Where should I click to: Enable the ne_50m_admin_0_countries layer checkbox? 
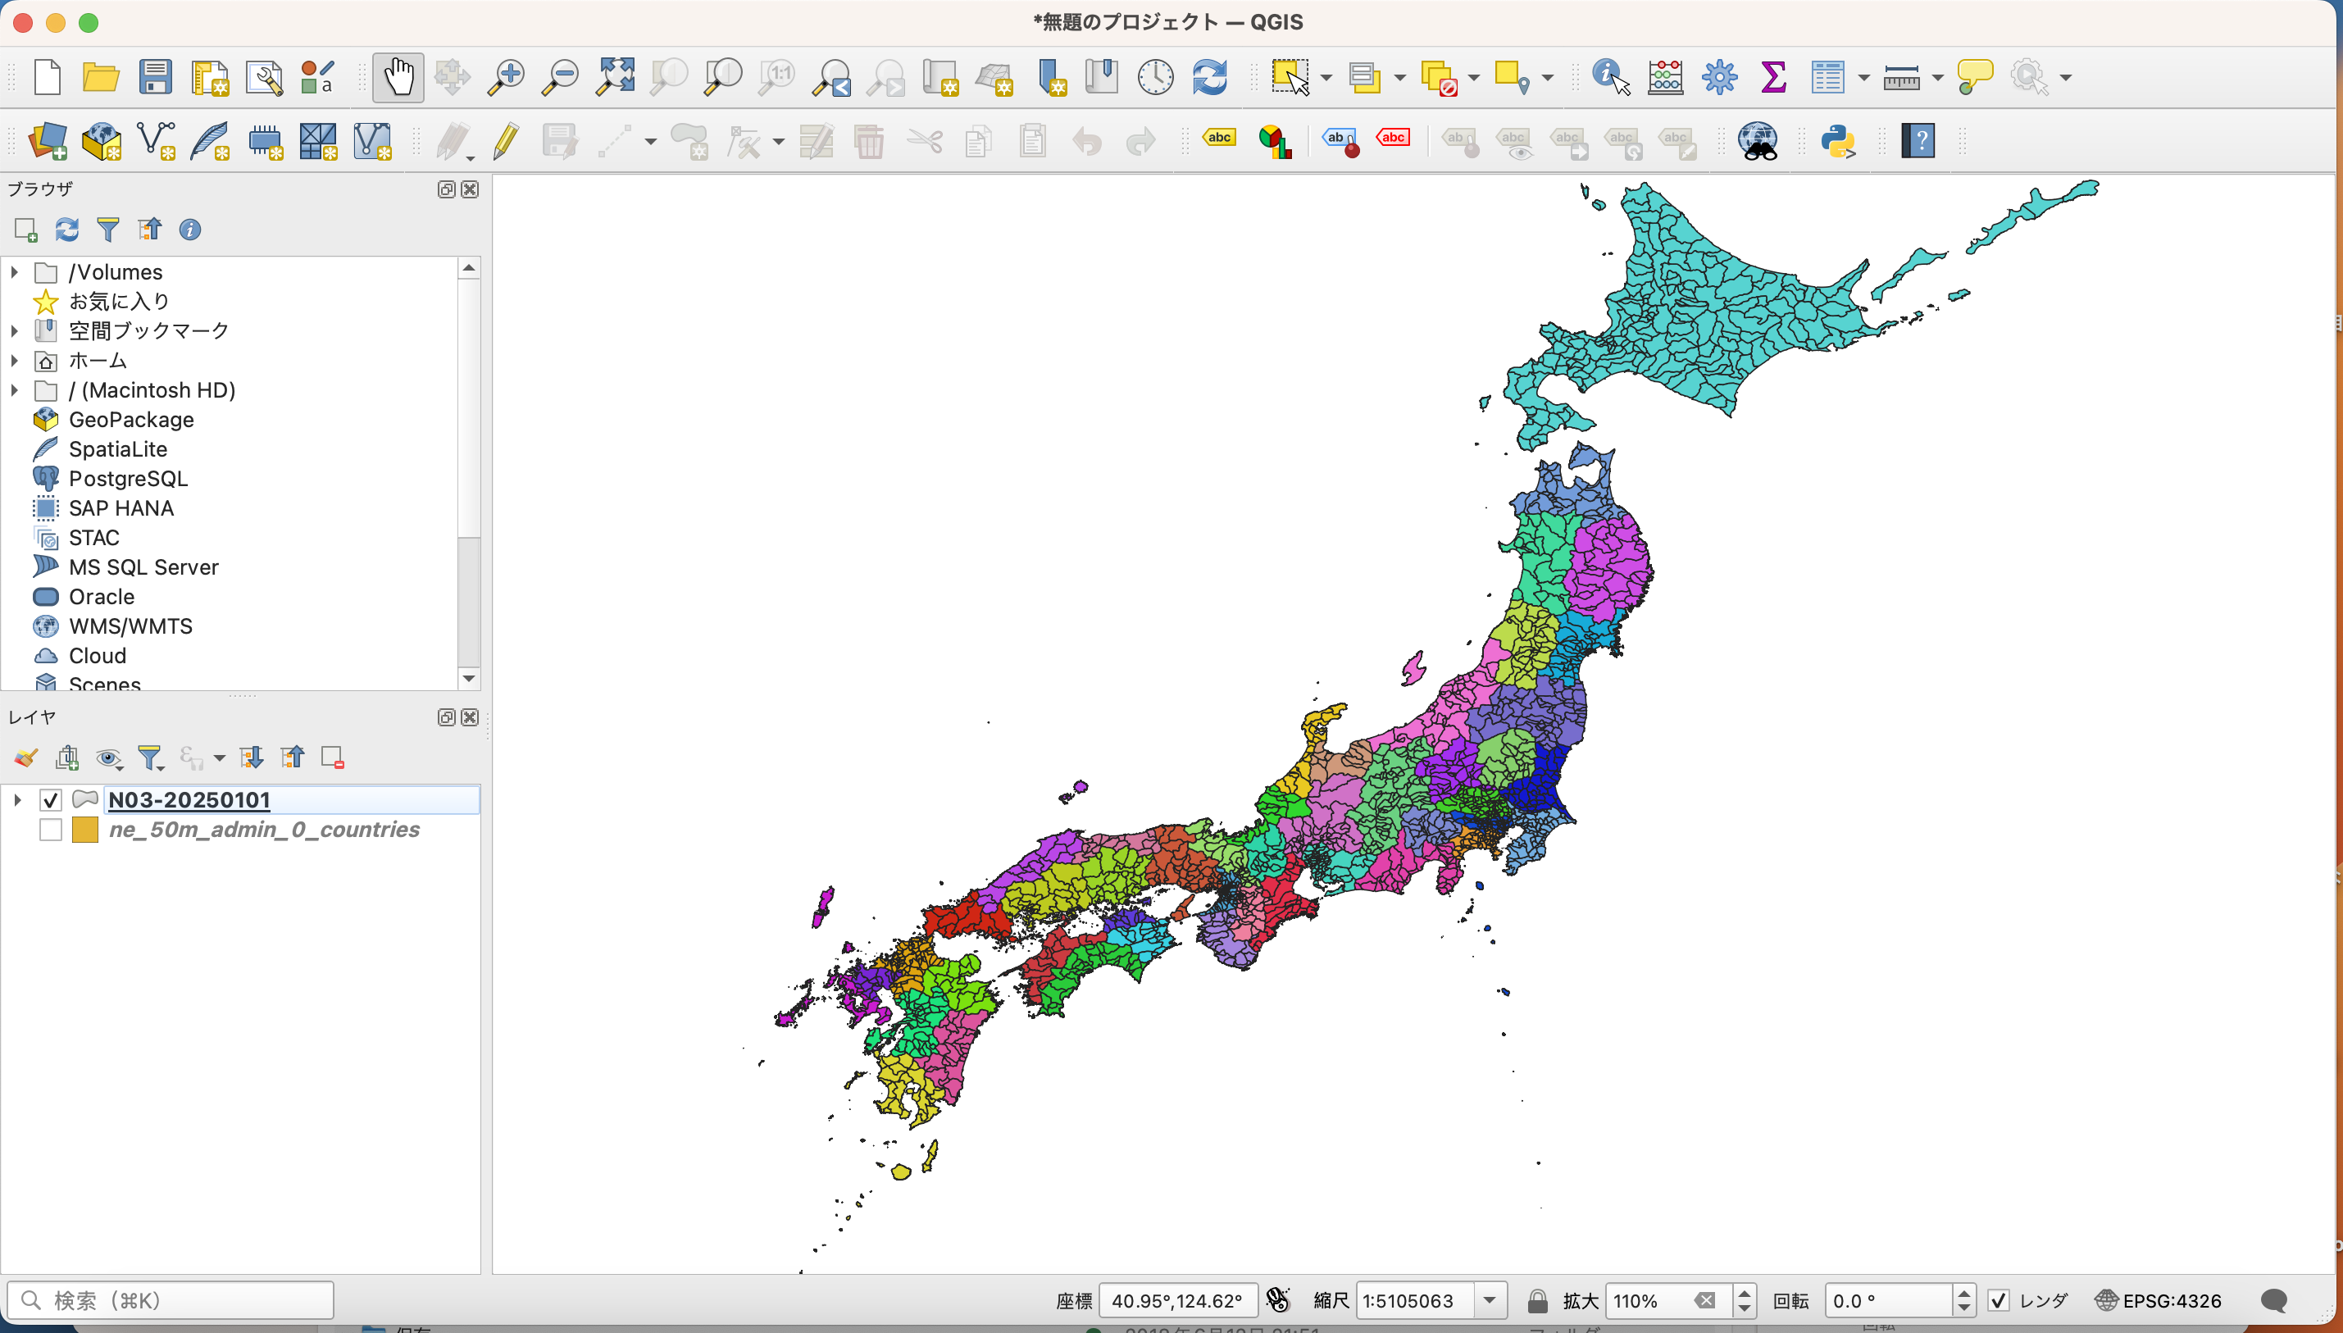tap(50, 830)
